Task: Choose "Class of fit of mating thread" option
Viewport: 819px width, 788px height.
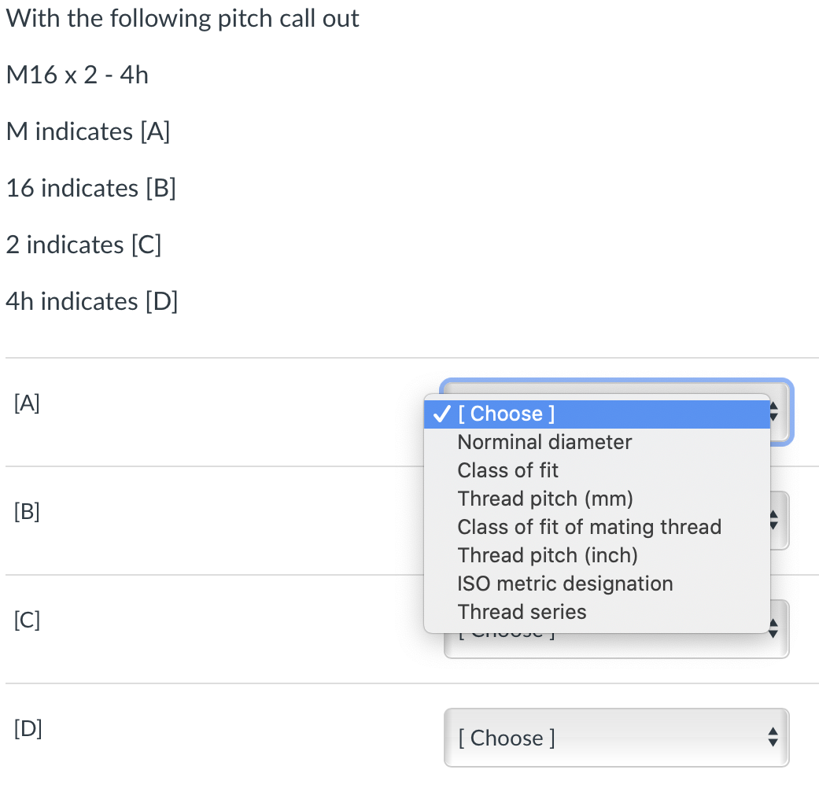Action: pos(588,527)
